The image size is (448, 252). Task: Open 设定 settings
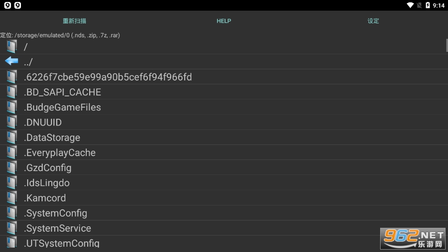[x=373, y=21]
